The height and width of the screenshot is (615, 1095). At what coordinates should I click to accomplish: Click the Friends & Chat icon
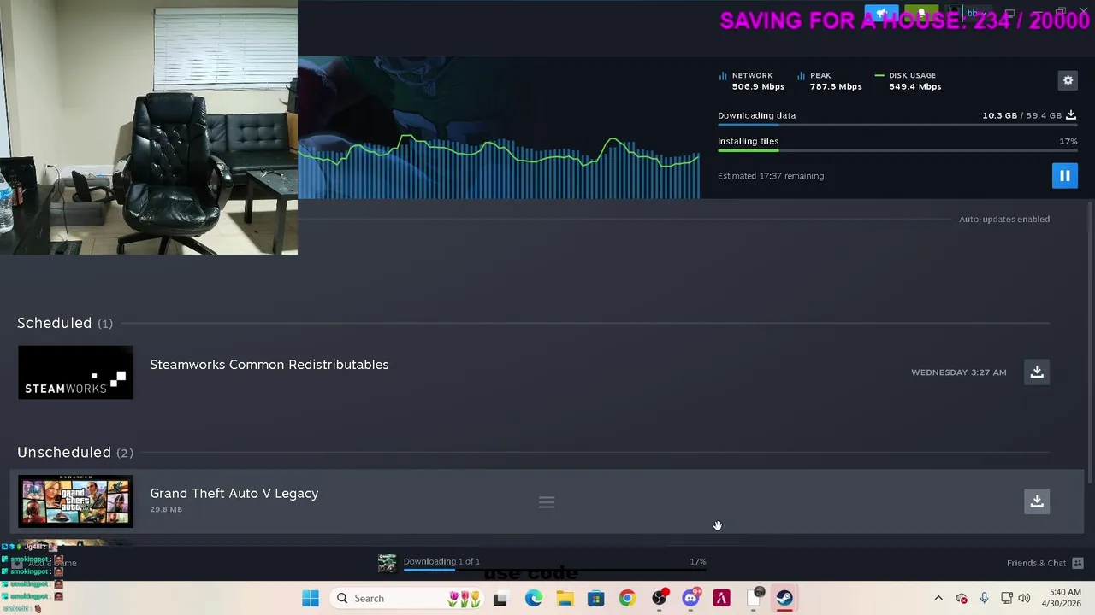[x=1078, y=563]
